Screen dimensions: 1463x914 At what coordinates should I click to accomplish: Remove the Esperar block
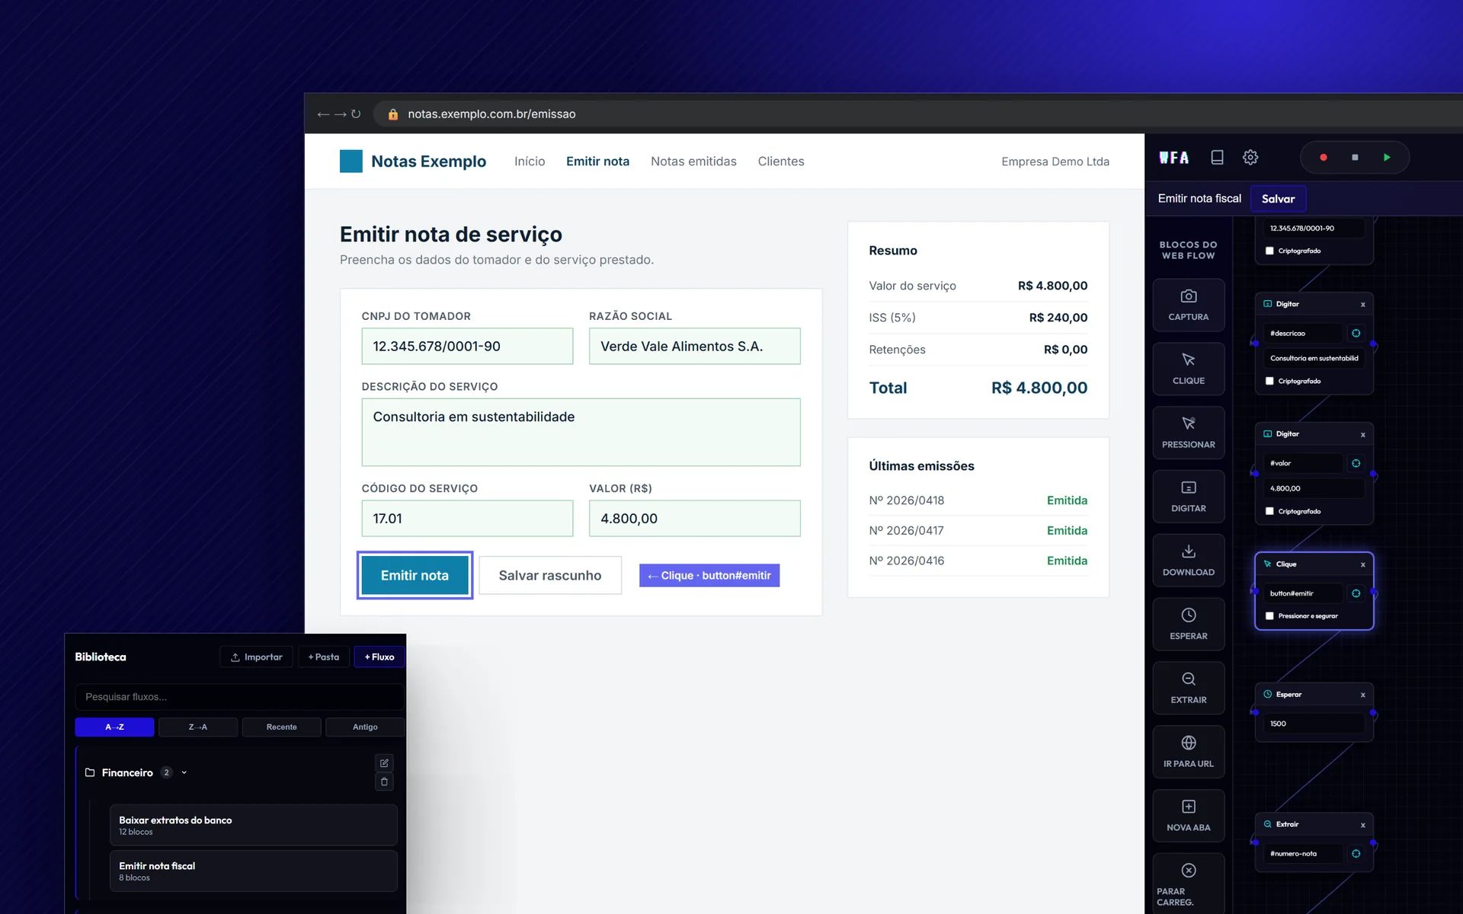click(1362, 695)
